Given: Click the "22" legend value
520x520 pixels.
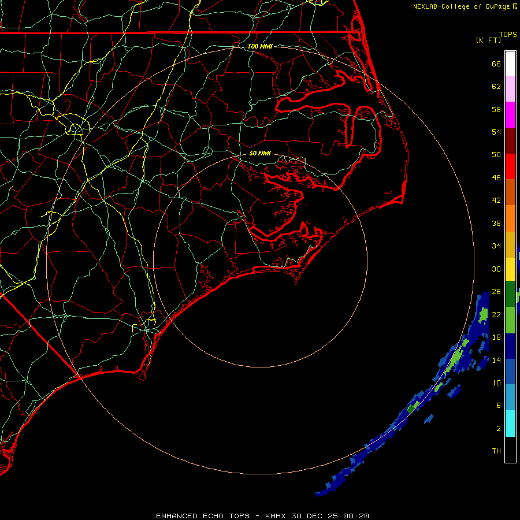Looking at the screenshot, I should (496, 314).
